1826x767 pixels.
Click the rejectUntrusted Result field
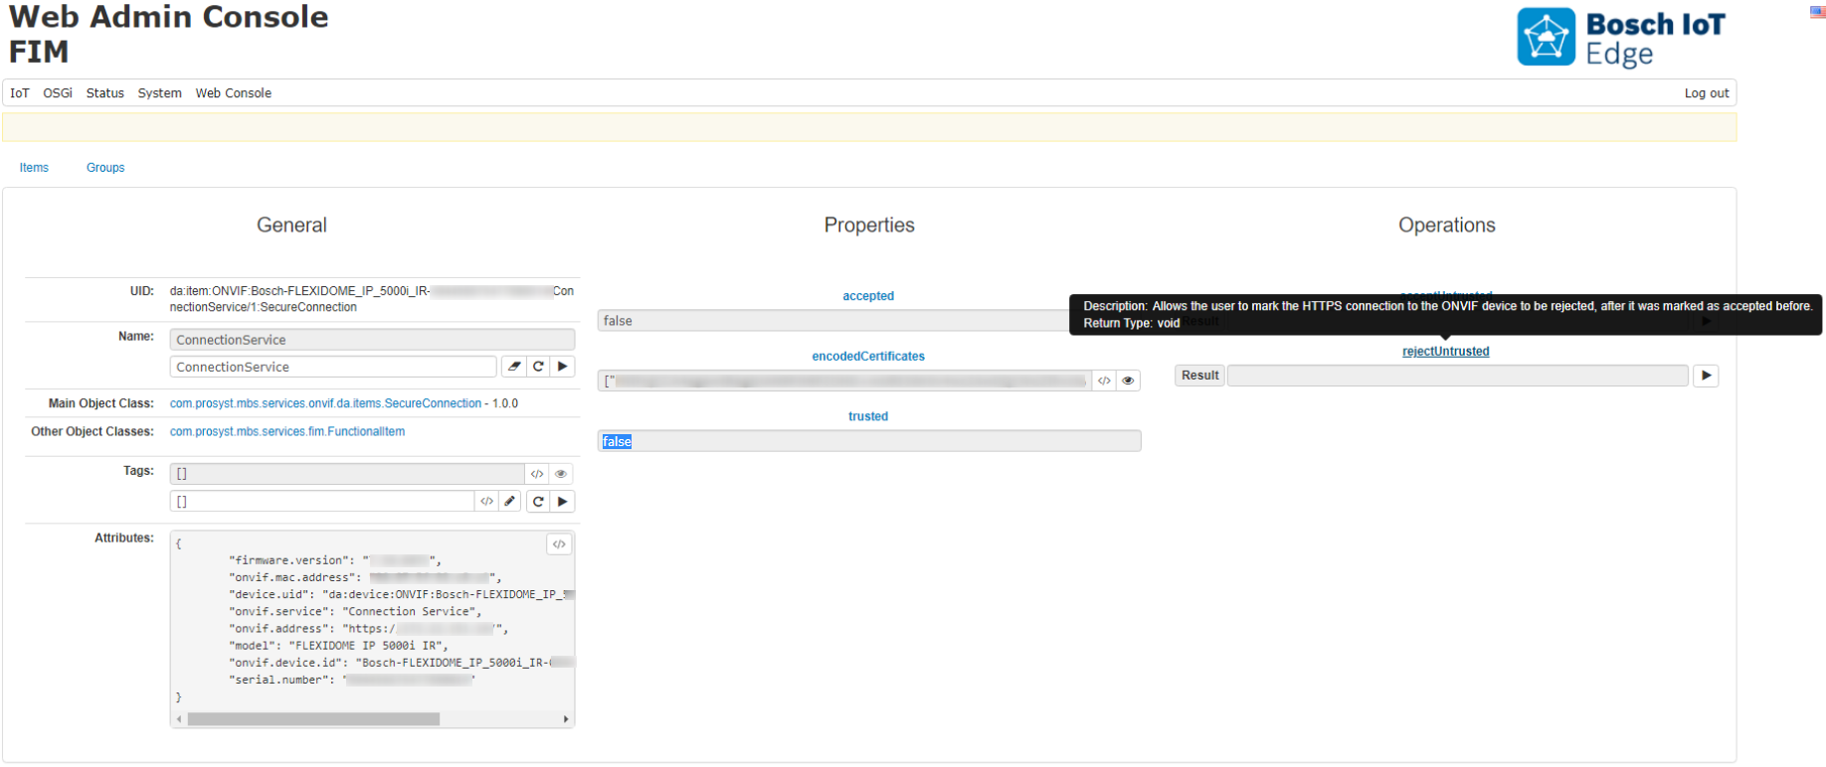pos(1457,376)
